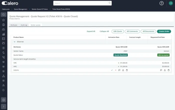Open the dollar sign icon in sidebar
175x110 pixels.
point(3,48)
